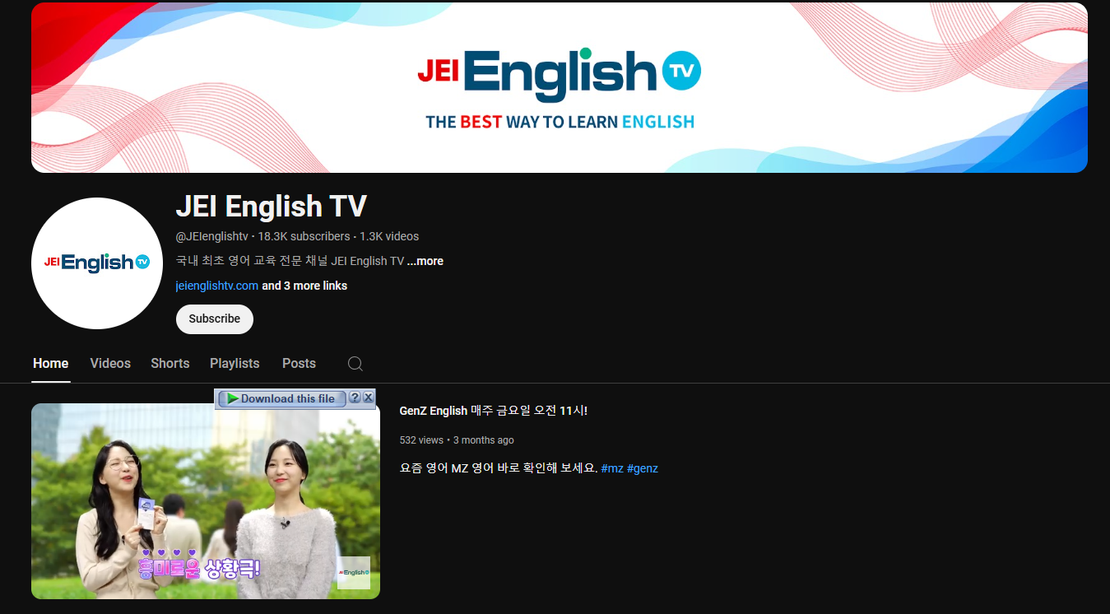The width and height of the screenshot is (1110, 614).
Task: Click the '18.3K subscribers' text
Action: 304,236
